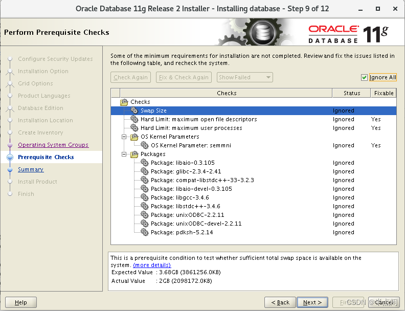Click gear icon for libgcc-3.4.6 package

tap(144, 197)
